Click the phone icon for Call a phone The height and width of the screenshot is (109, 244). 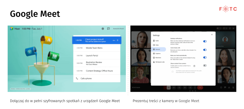coord(77,79)
